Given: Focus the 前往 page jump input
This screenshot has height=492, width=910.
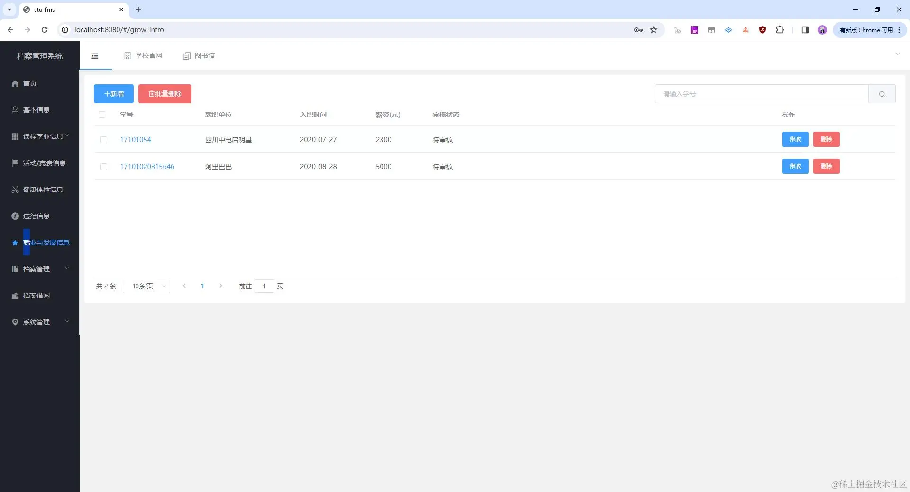Looking at the screenshot, I should [264, 286].
